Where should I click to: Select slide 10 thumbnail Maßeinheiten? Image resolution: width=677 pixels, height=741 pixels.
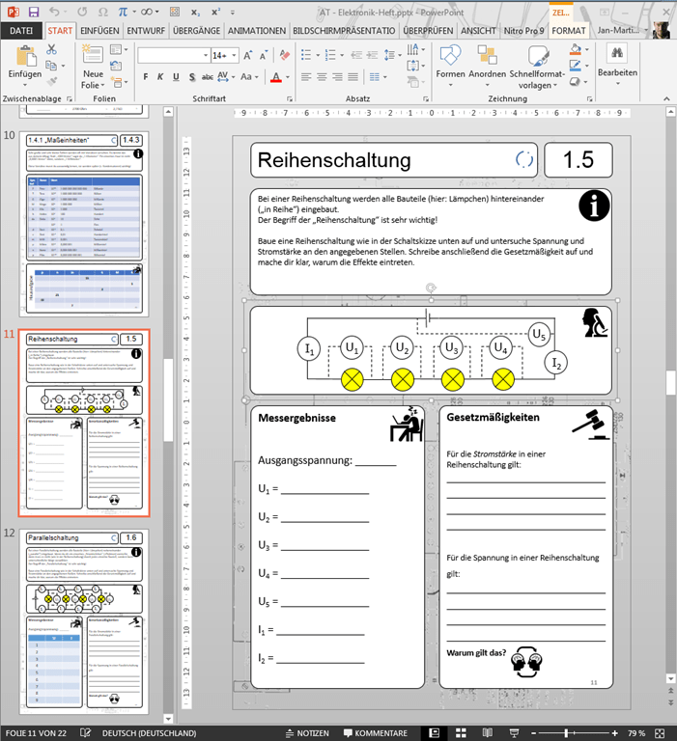(84, 224)
